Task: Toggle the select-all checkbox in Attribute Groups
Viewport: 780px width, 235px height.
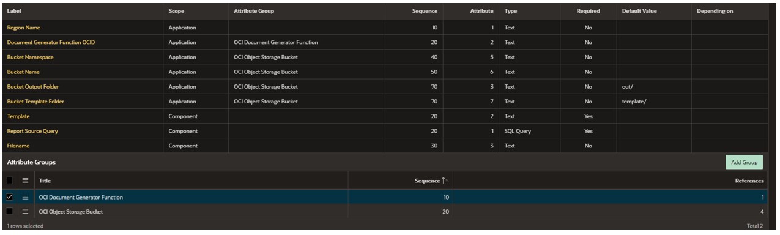Action: pyautogui.click(x=10, y=181)
